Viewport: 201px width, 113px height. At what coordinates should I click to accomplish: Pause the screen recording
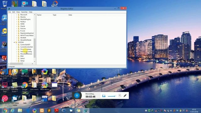pyautogui.click(x=77, y=95)
